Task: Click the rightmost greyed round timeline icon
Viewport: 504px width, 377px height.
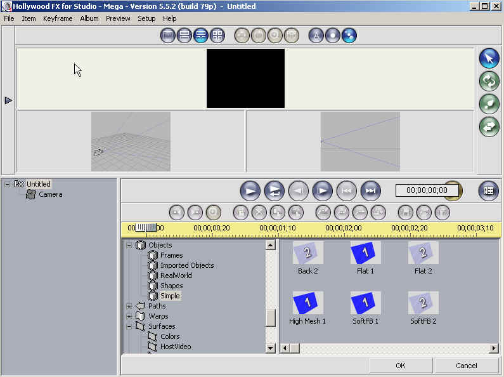Action: pyautogui.click(x=443, y=213)
